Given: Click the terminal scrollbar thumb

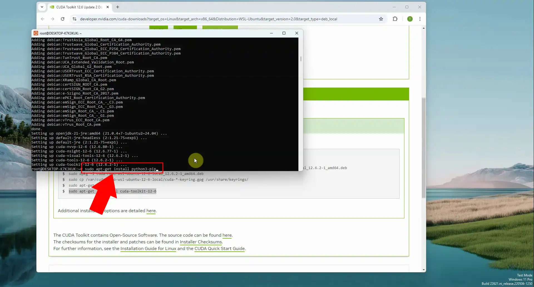Looking at the screenshot, I should click(301, 59).
